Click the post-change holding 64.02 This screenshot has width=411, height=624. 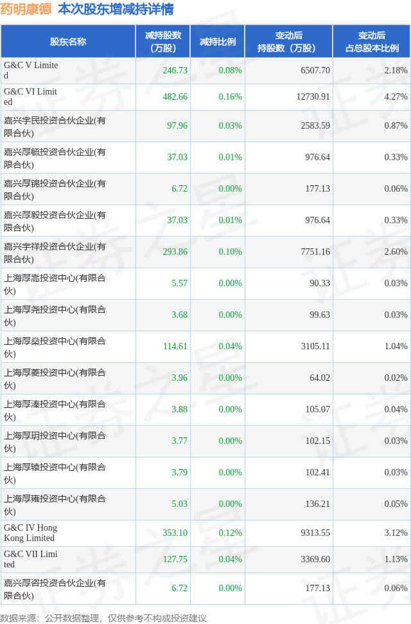(320, 378)
